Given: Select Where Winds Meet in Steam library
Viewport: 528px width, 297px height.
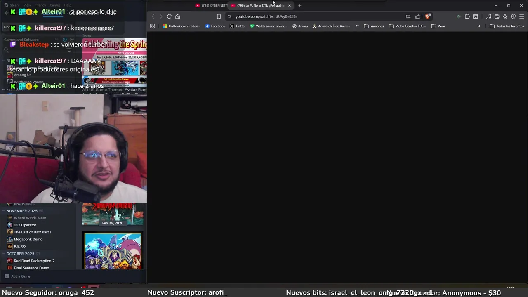Looking at the screenshot, I should (x=30, y=218).
